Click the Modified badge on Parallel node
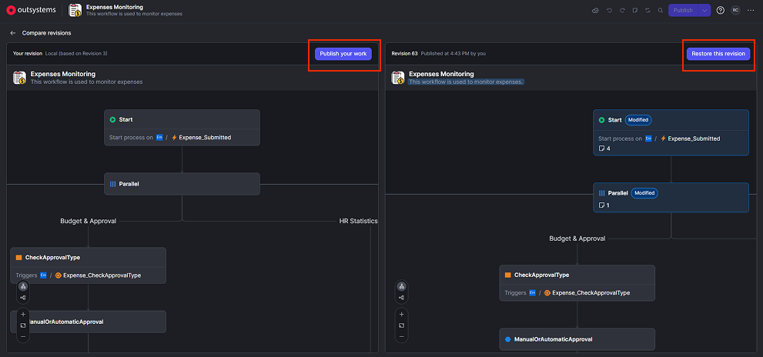 644,193
